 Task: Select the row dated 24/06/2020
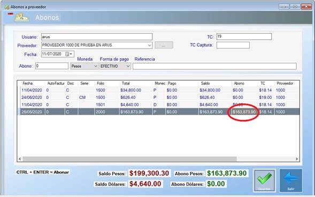[159, 98]
